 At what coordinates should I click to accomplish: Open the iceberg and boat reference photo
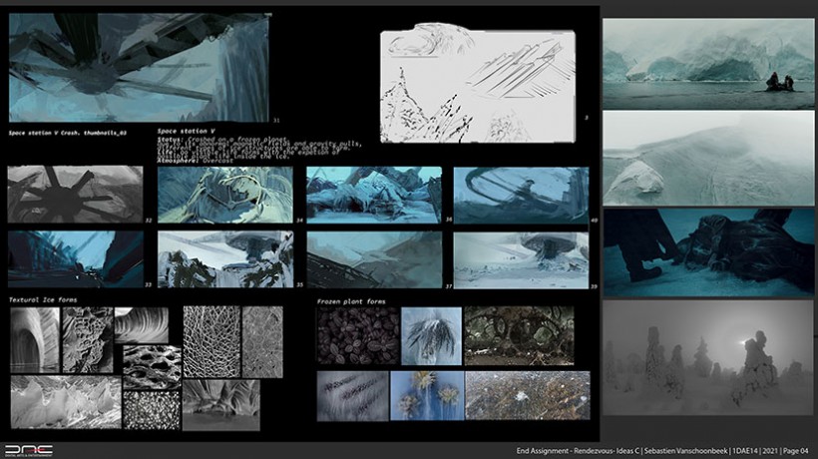(708, 64)
